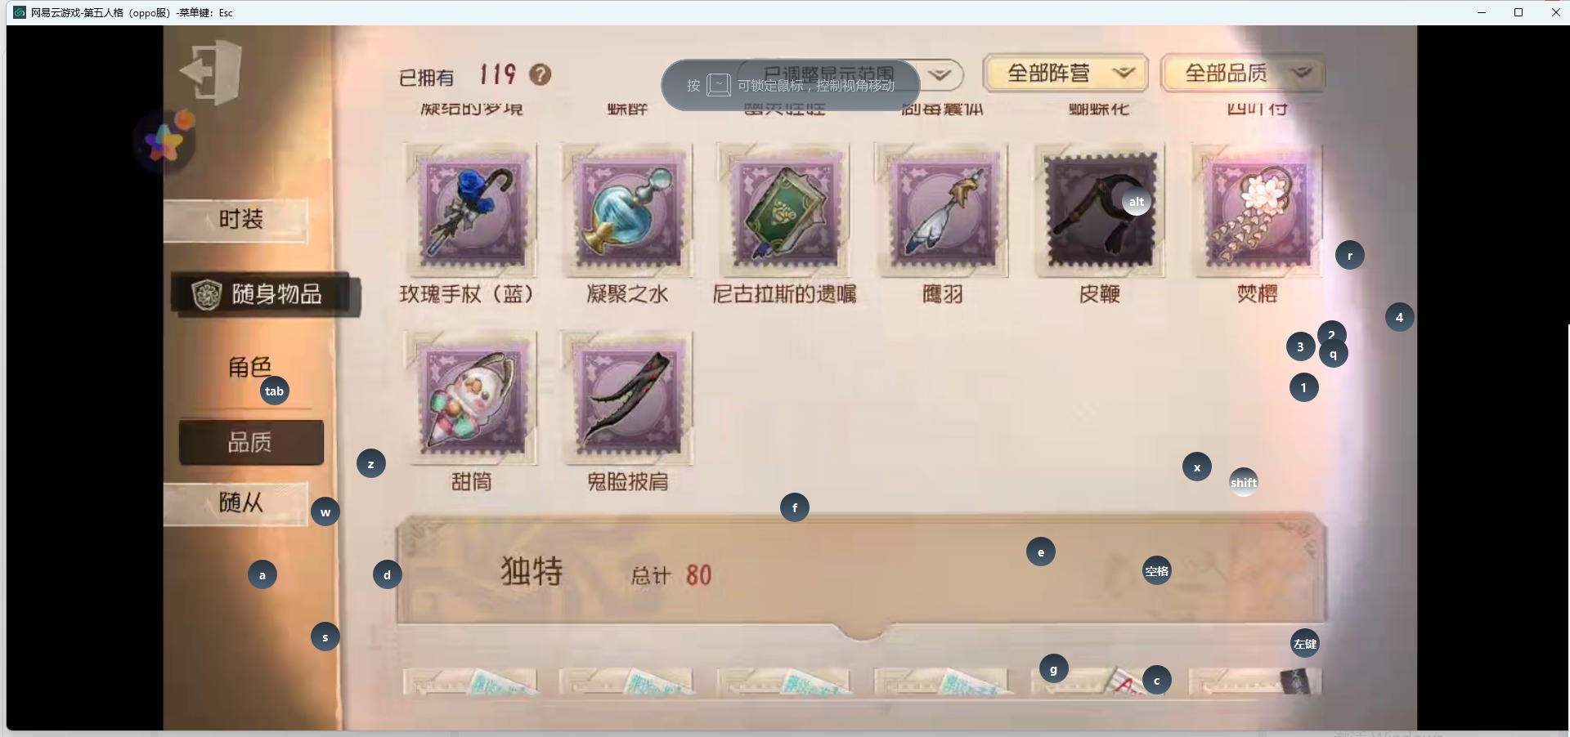The width and height of the screenshot is (1570, 737).
Task: Choose the 尼古拉斯的遗嘱 book item
Action: [784, 210]
